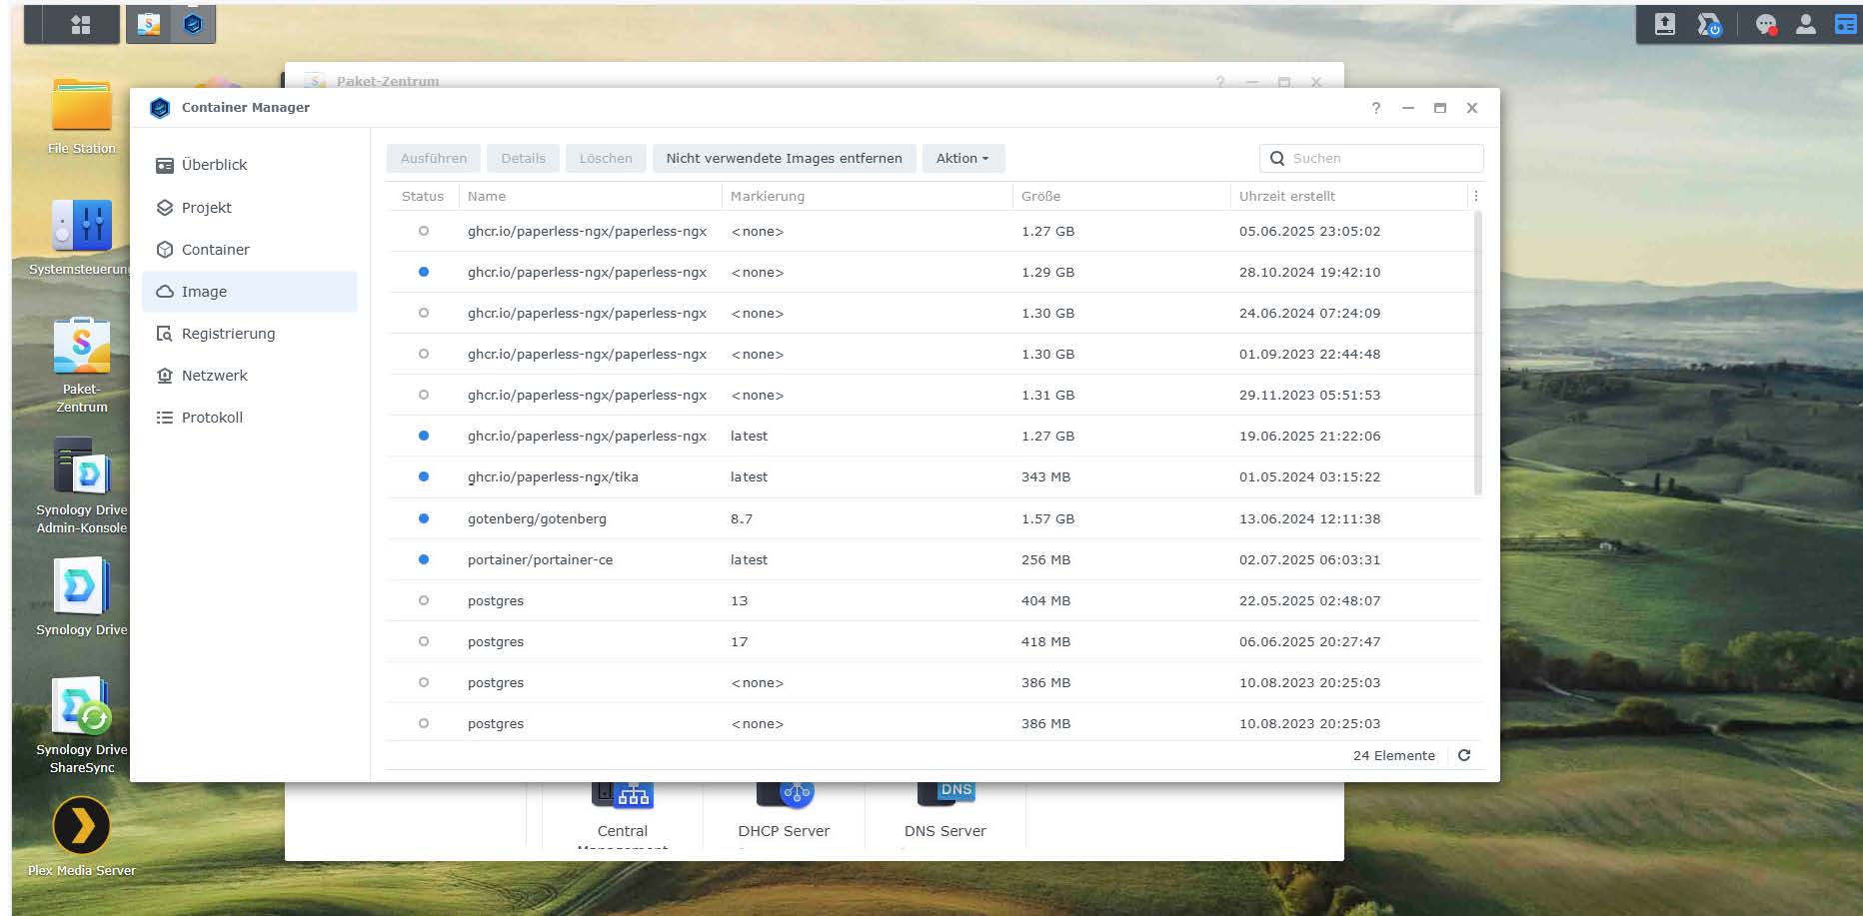Click the Paket-Zentrum background window title
1863x916 pixels.
(388, 81)
